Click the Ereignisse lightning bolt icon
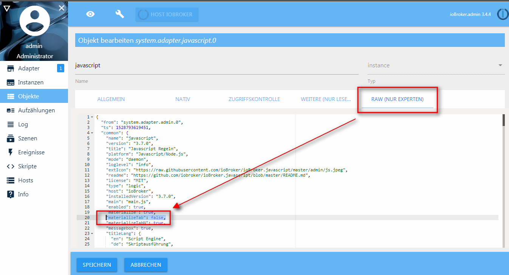 click(x=11, y=152)
